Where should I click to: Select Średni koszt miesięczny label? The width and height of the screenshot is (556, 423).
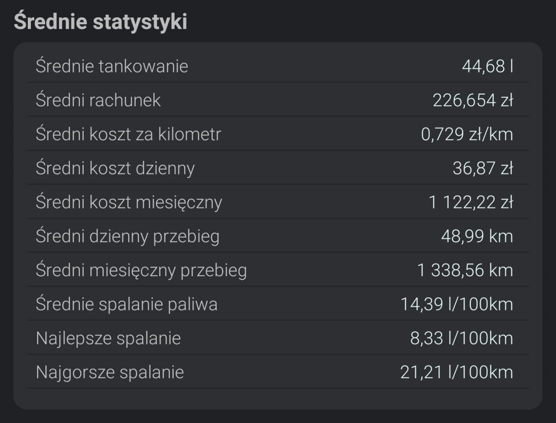point(129,202)
